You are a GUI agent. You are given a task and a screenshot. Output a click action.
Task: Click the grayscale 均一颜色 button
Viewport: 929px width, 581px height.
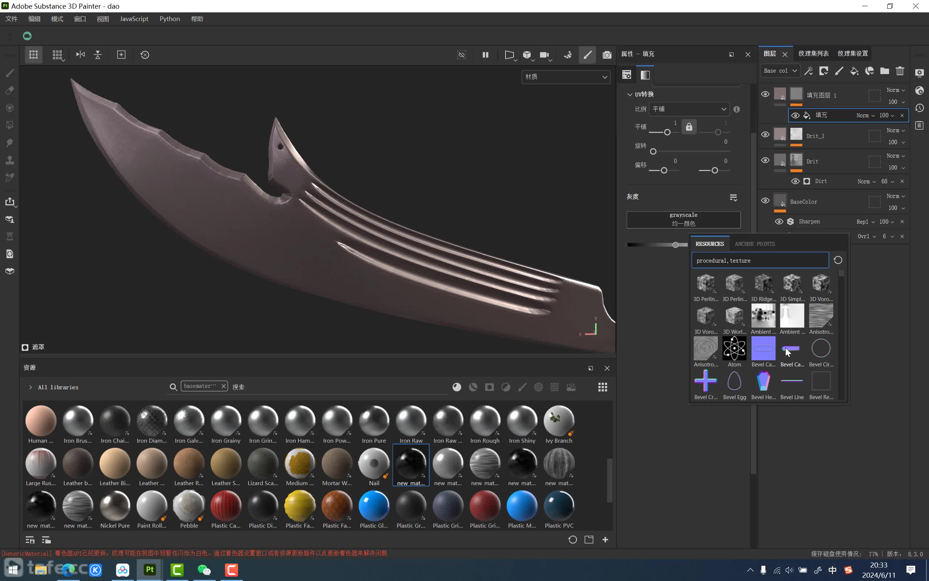(683, 219)
